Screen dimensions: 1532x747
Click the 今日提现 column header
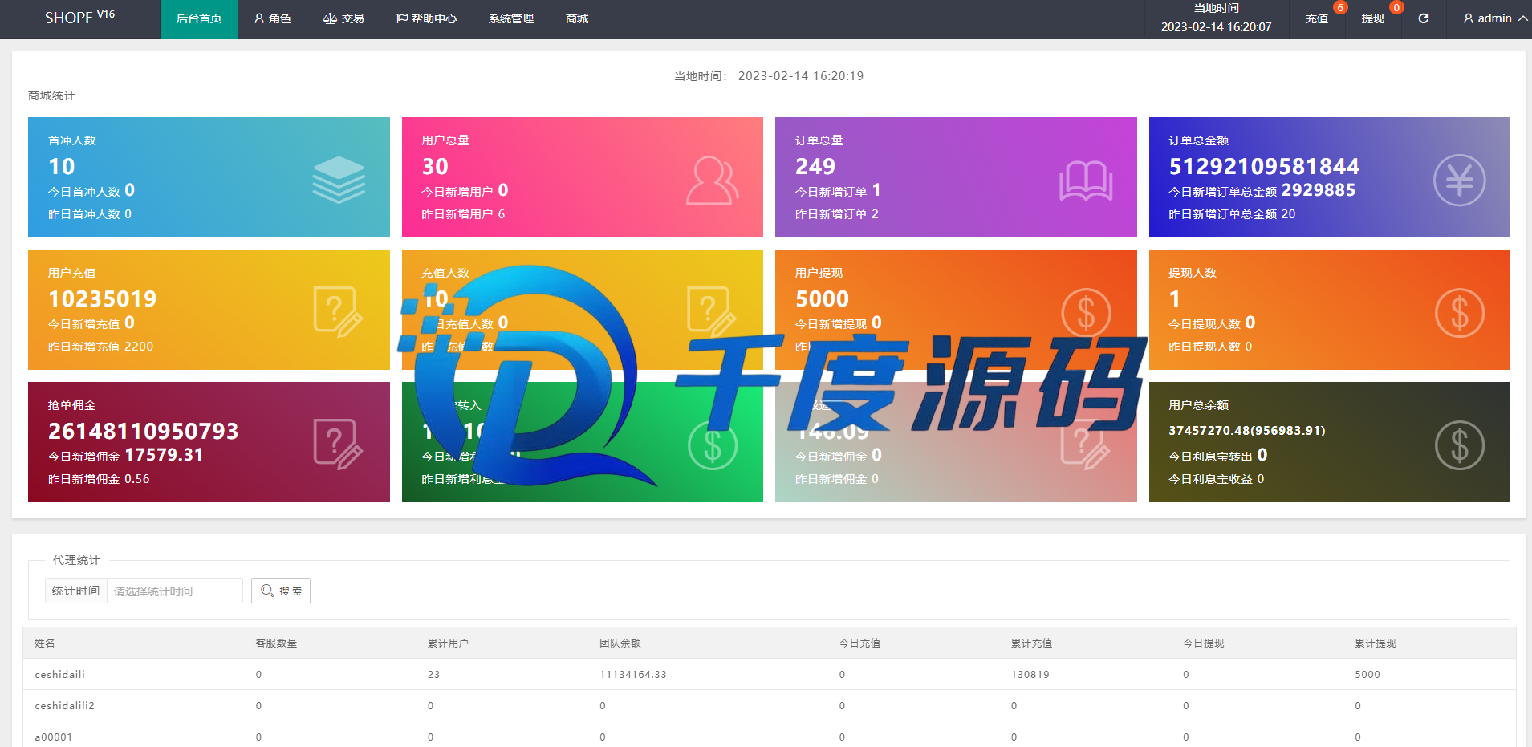(x=1204, y=643)
